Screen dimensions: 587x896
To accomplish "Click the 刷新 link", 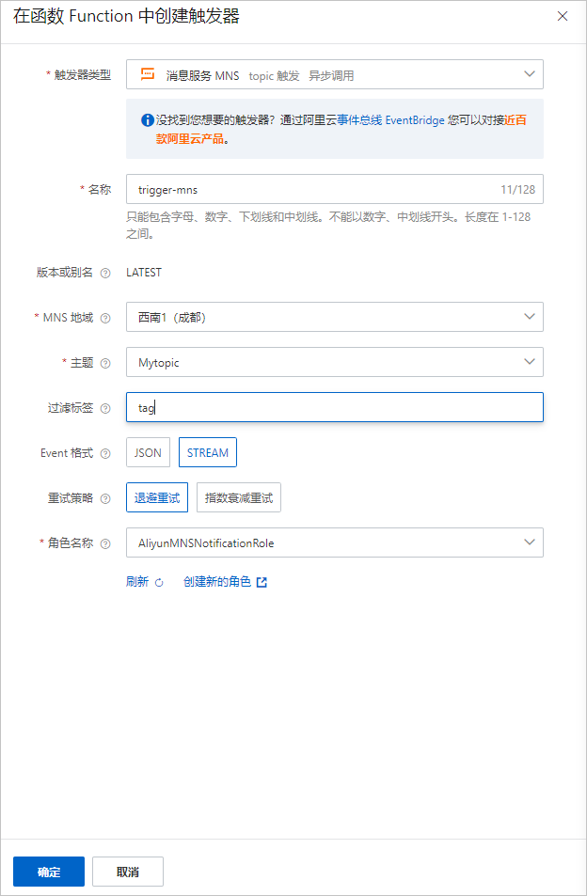I will pyautogui.click(x=137, y=582).
